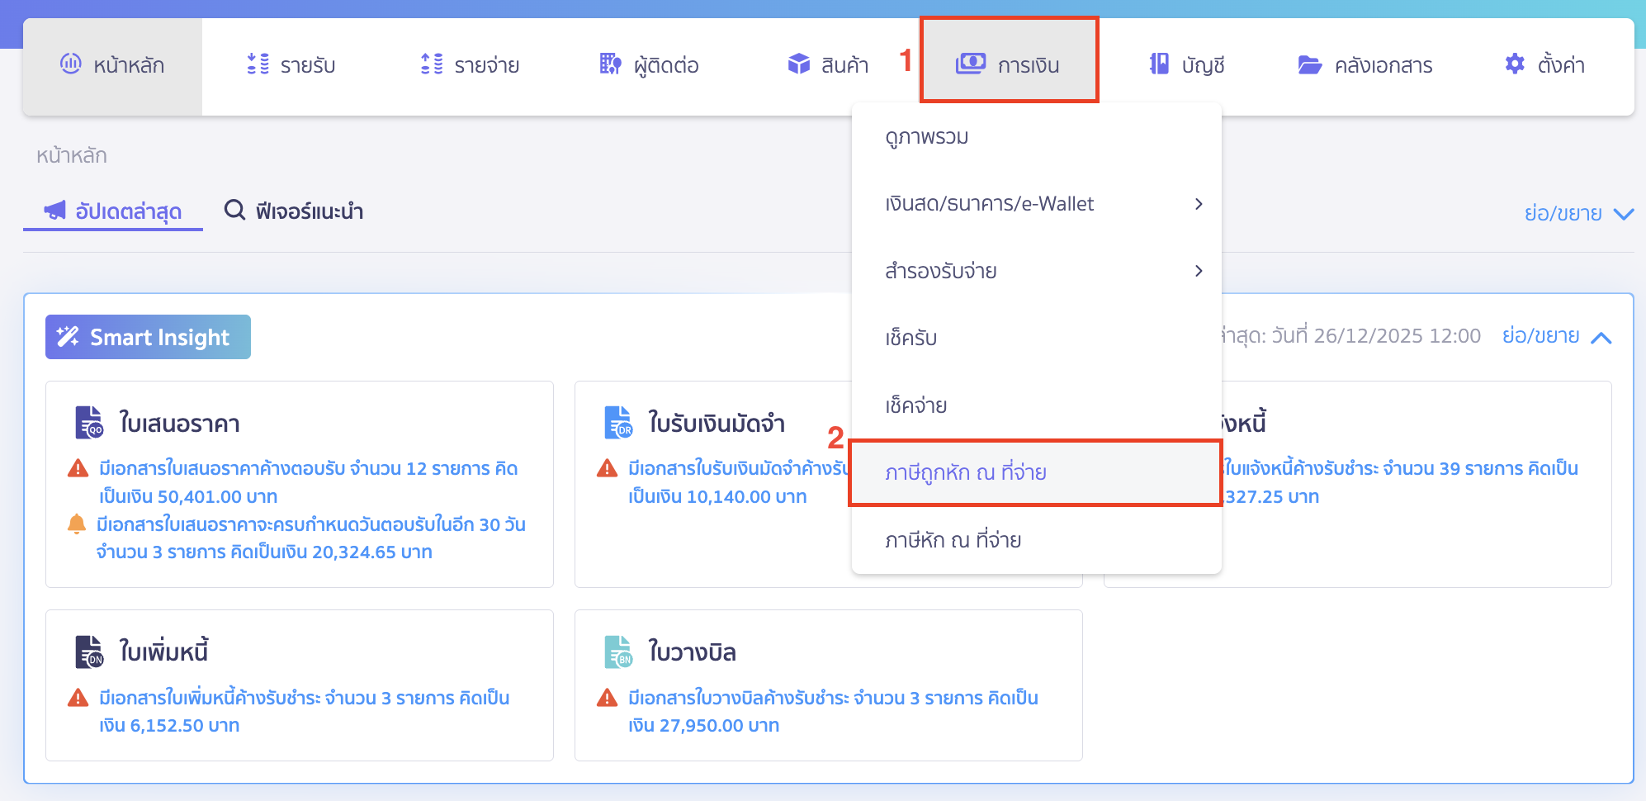This screenshot has height=801, width=1646.
Task: Toggle the top ย่อ/ขยาย updates section
Action: click(x=1577, y=214)
